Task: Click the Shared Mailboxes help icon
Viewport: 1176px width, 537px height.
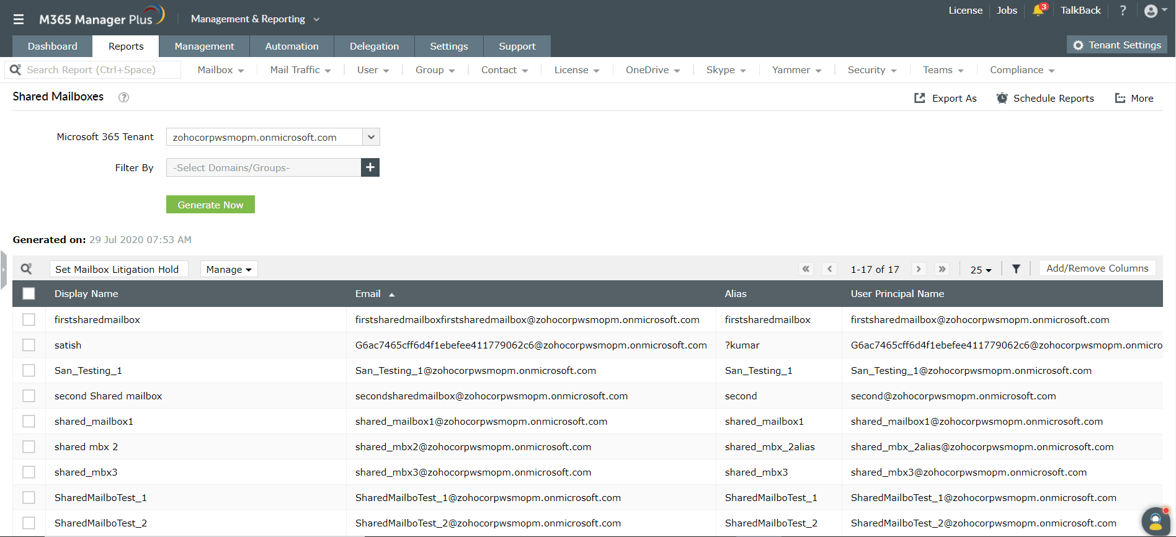Action: tap(123, 97)
